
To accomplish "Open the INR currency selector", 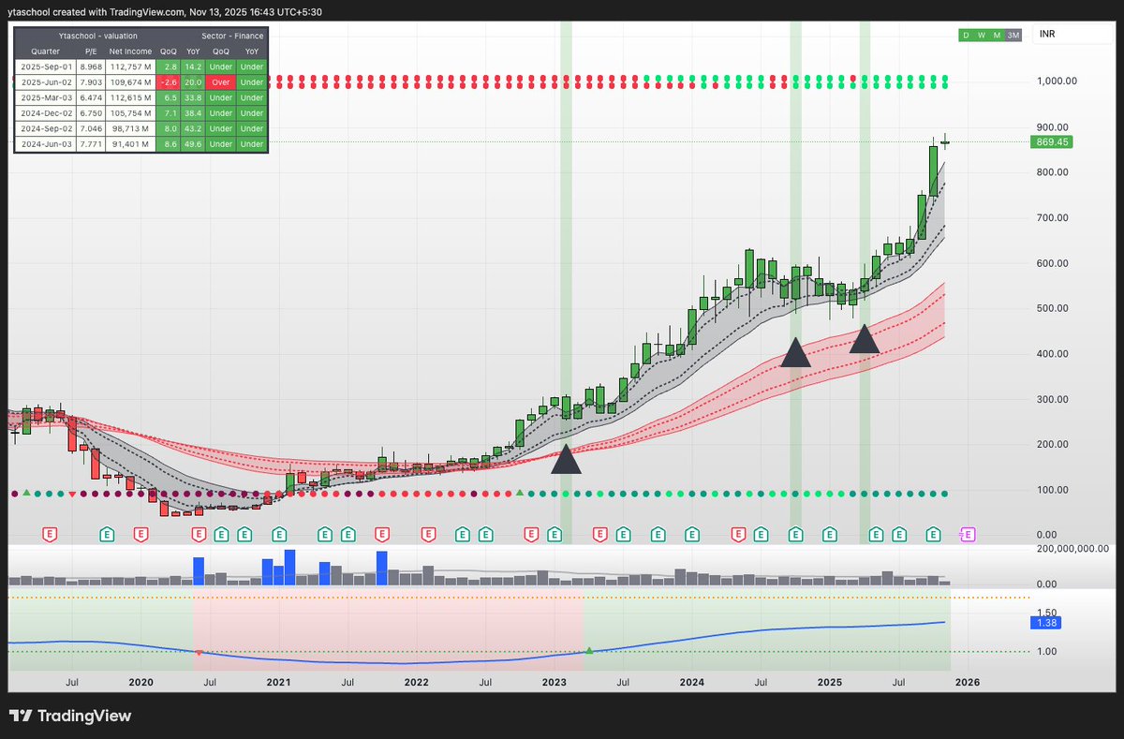I will [1072, 35].
